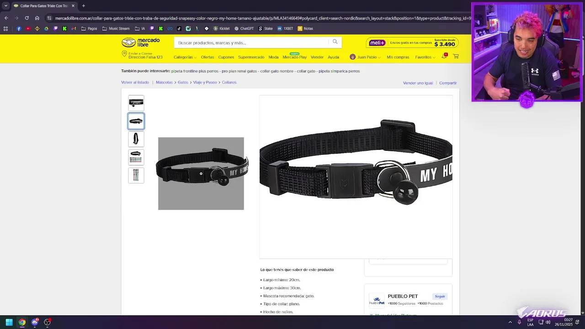Select fourth thumbnail showing colored collars
This screenshot has width=585, height=329.
(x=136, y=157)
